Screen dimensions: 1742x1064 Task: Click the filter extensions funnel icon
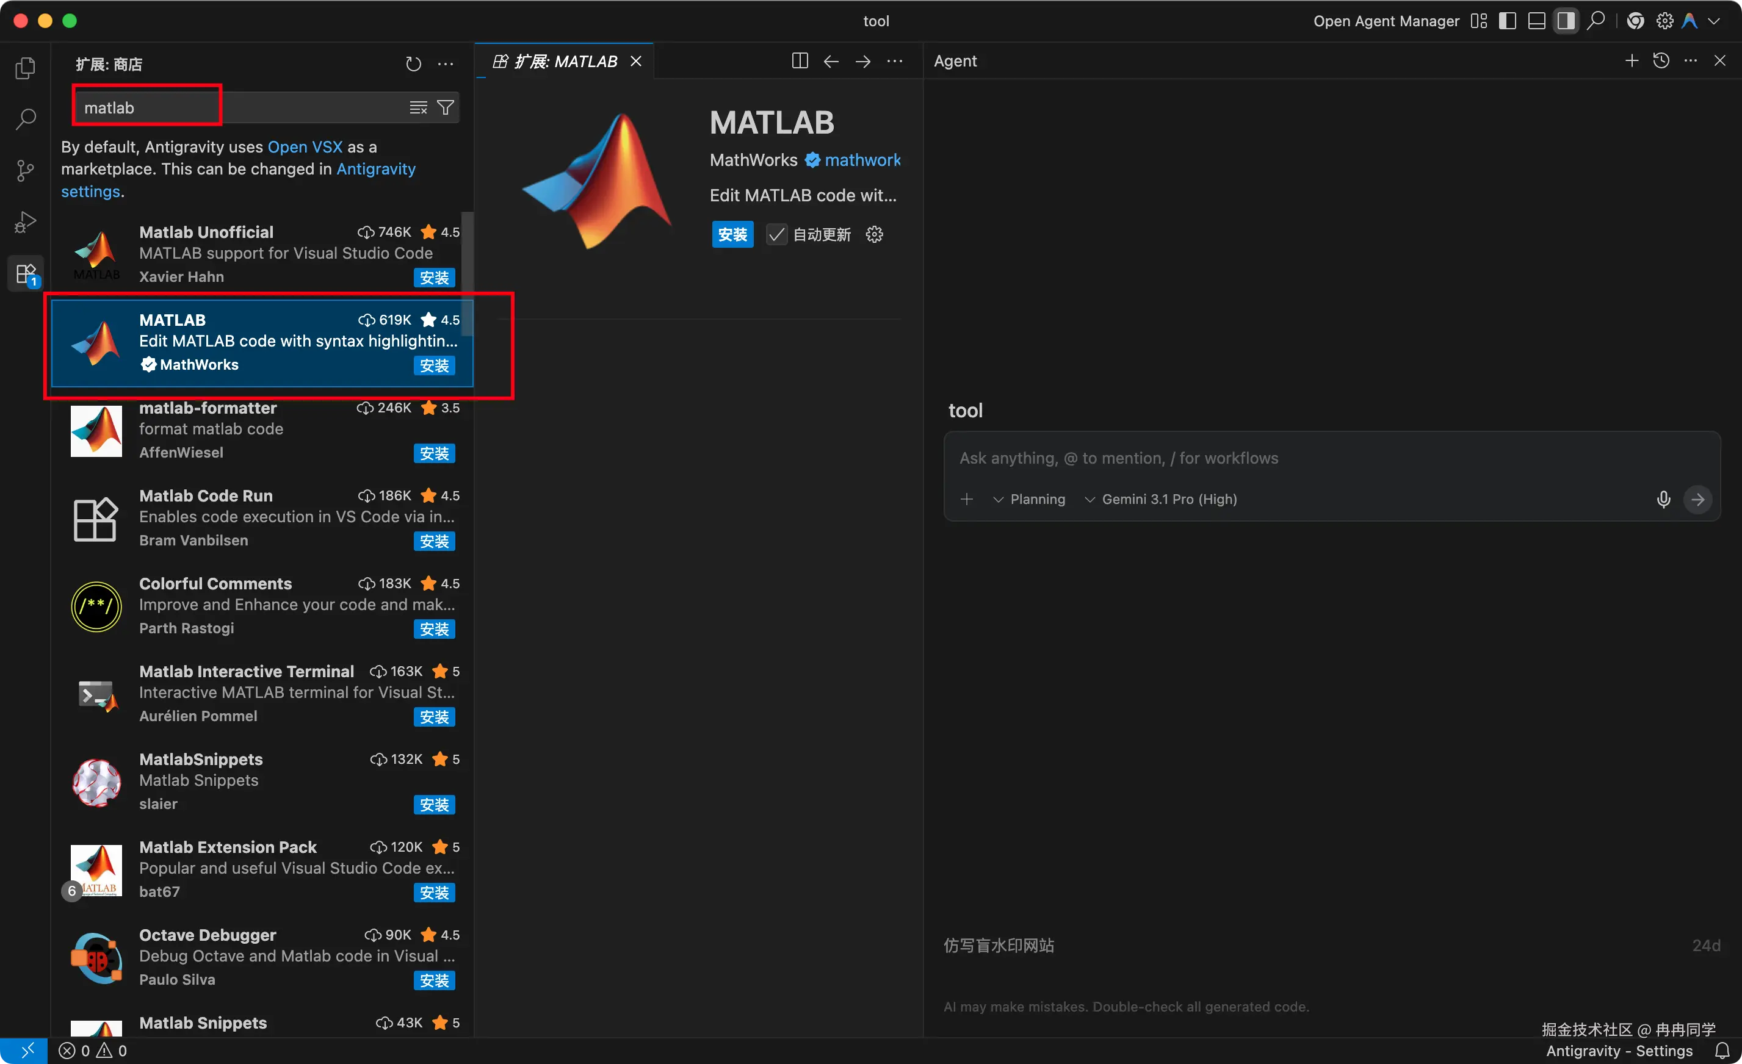pos(446,107)
